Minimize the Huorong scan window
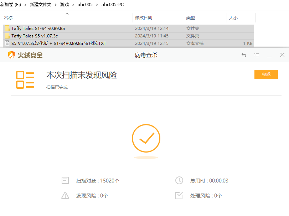 coord(269,55)
